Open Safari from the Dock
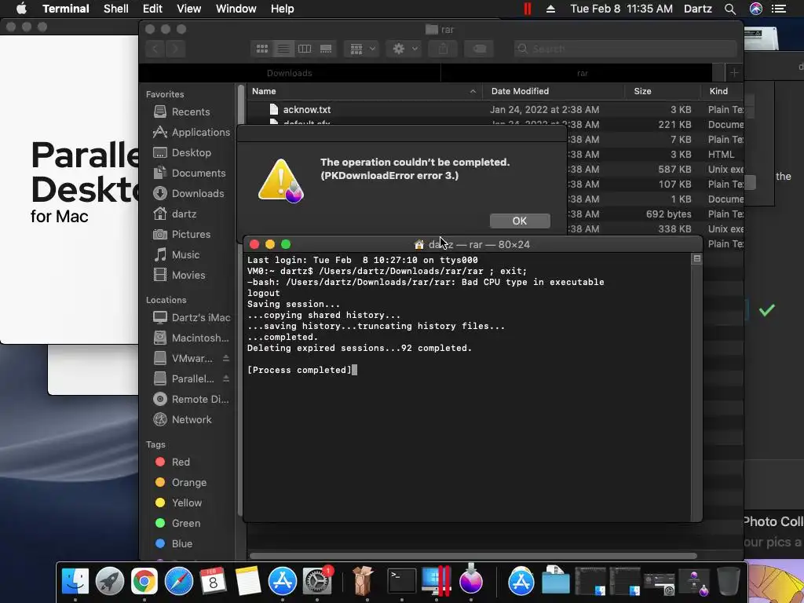This screenshot has width=804, height=603. [178, 582]
